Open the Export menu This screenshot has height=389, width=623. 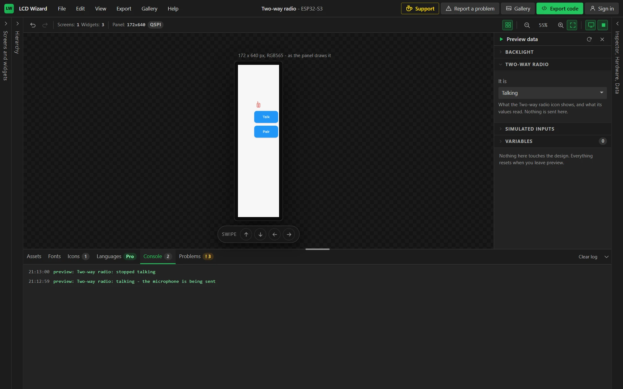click(124, 9)
